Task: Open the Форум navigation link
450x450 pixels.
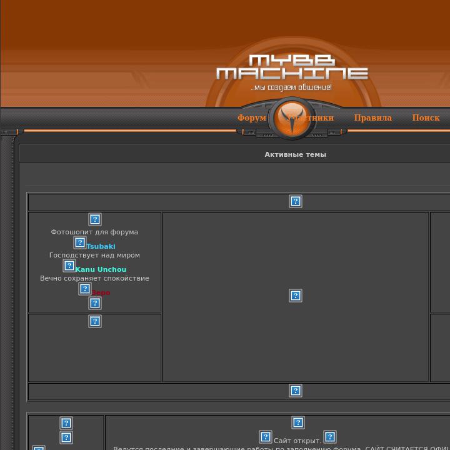Action: pyautogui.click(x=252, y=117)
